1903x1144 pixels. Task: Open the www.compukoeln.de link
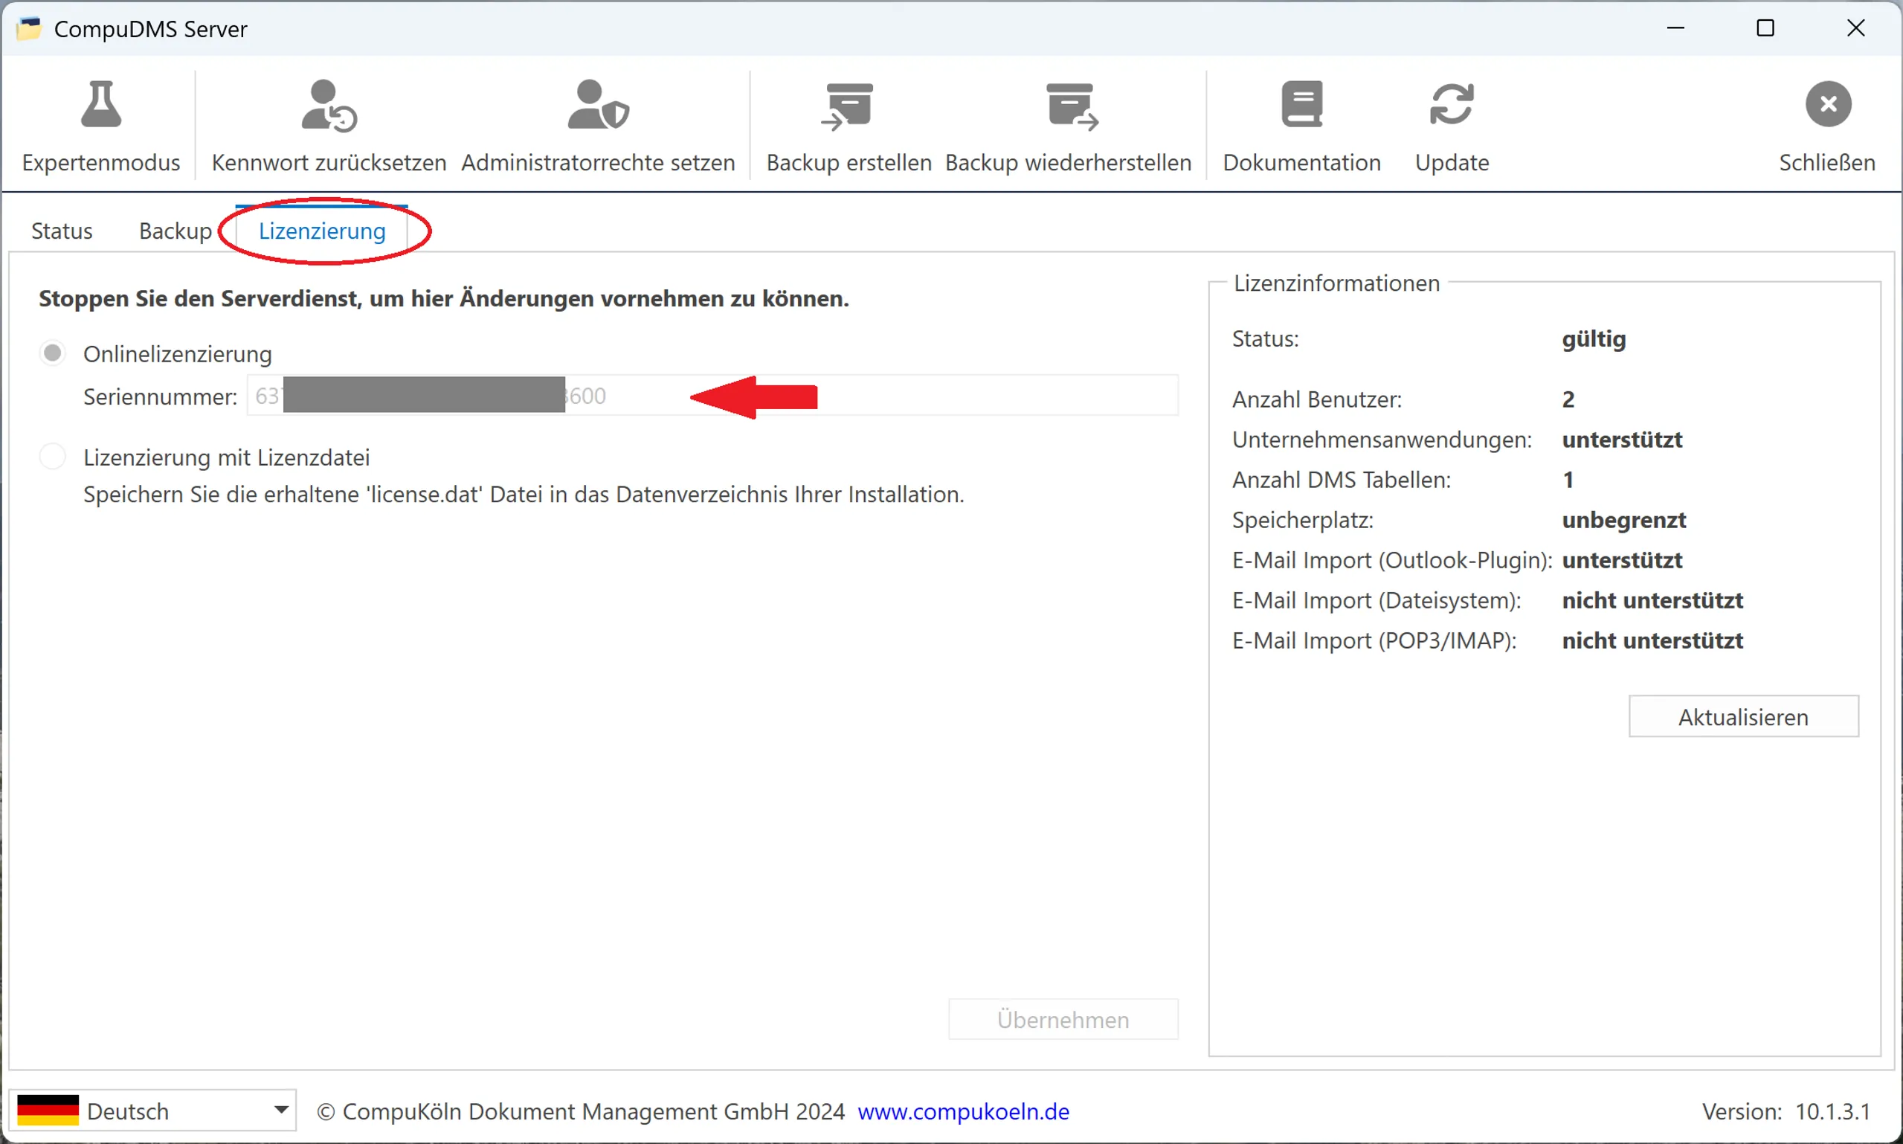963,1111
